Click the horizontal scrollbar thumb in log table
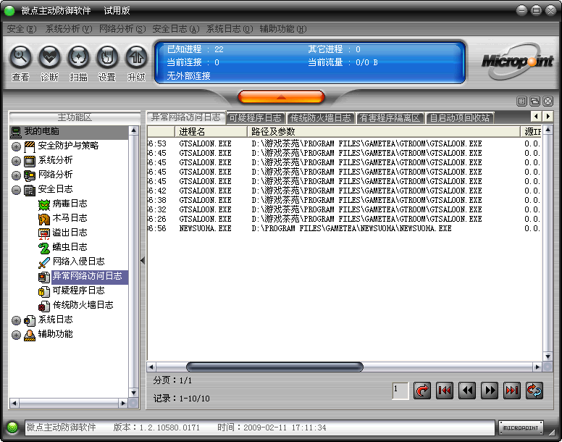Screen dimensions: 562x442 click(274, 367)
